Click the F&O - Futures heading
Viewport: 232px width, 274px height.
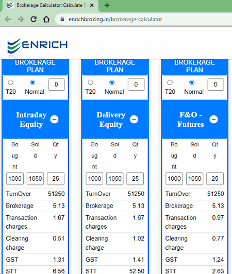pyautogui.click(x=191, y=119)
